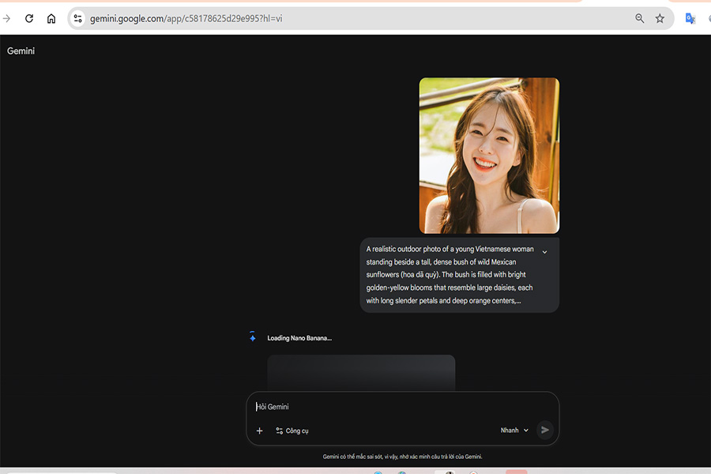The image size is (711, 474).
Task: Expand the truncated prompt text chevron
Action: [x=544, y=252]
